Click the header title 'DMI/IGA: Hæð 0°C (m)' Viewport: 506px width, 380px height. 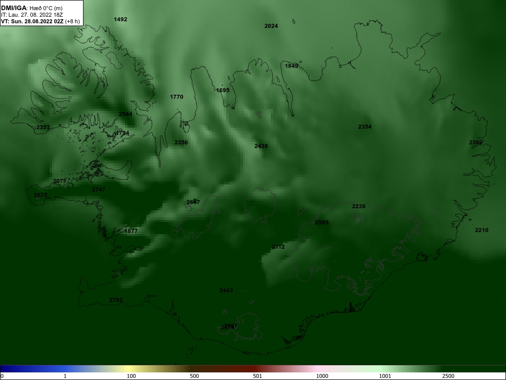[x=31, y=8]
